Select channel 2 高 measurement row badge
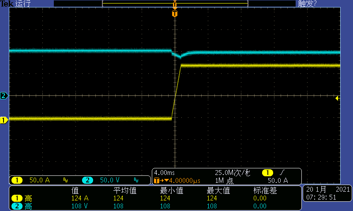The height and width of the screenshot is (211, 353). [17, 206]
